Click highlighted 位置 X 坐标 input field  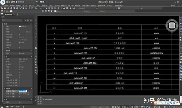[23, 91]
